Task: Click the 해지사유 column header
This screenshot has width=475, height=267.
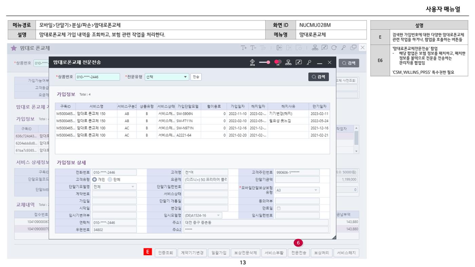Action: pos(288,106)
